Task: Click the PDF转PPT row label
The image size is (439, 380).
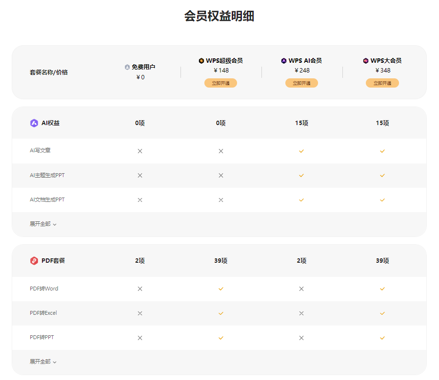Action: click(x=42, y=337)
